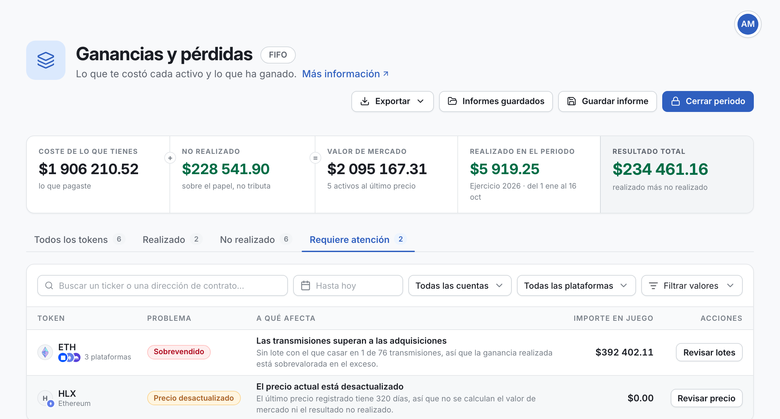Open Informes guardados
The image size is (780, 419).
click(x=496, y=101)
